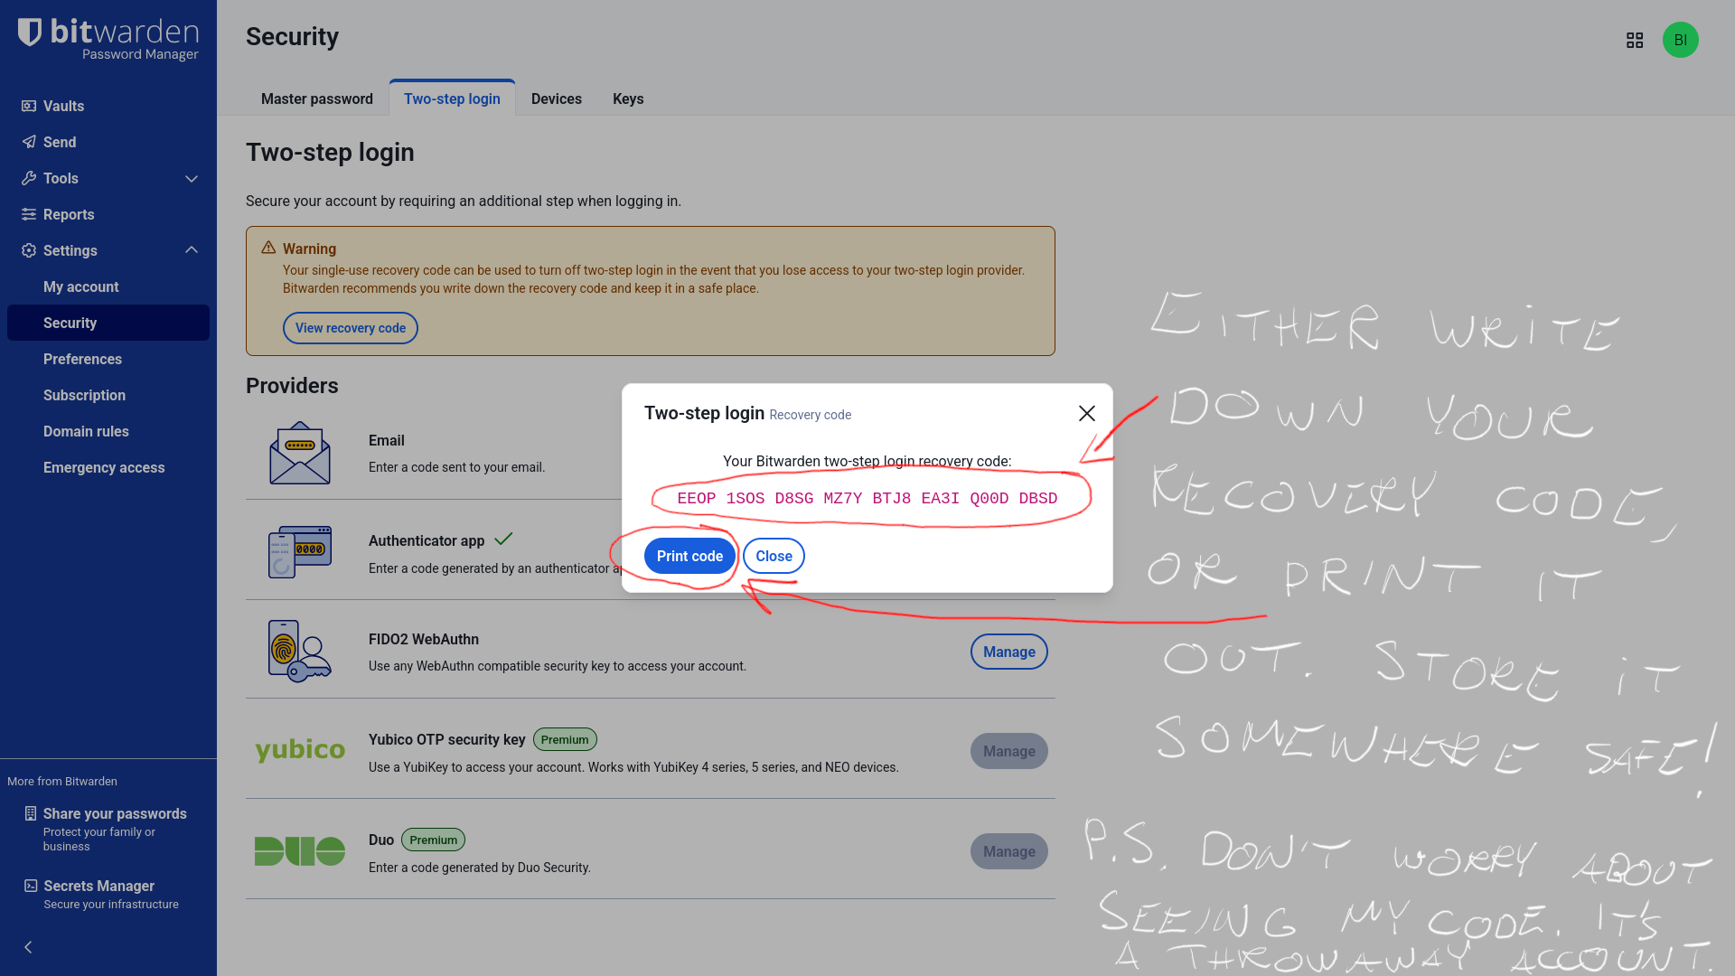Open the Keys tab
The image size is (1735, 976).
tap(628, 99)
